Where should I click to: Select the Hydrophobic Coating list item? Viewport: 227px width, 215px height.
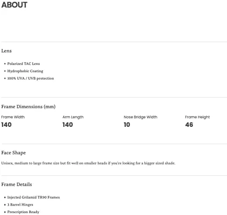coord(25,71)
